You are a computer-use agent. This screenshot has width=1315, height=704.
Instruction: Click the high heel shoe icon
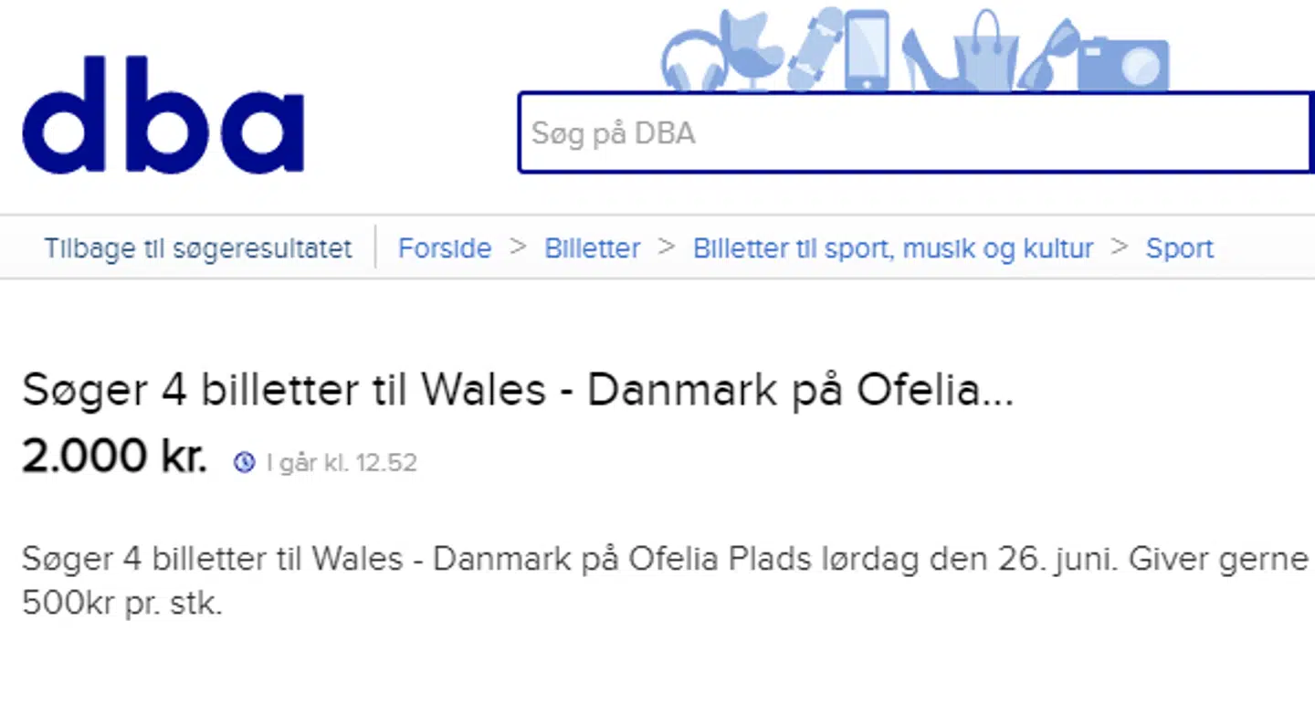pyautogui.click(x=926, y=60)
